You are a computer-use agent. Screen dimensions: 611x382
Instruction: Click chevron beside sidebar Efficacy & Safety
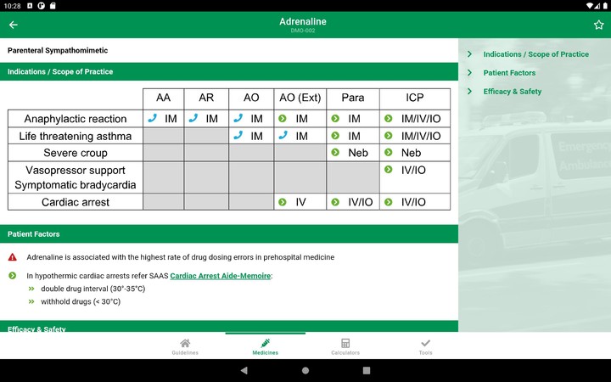469,91
